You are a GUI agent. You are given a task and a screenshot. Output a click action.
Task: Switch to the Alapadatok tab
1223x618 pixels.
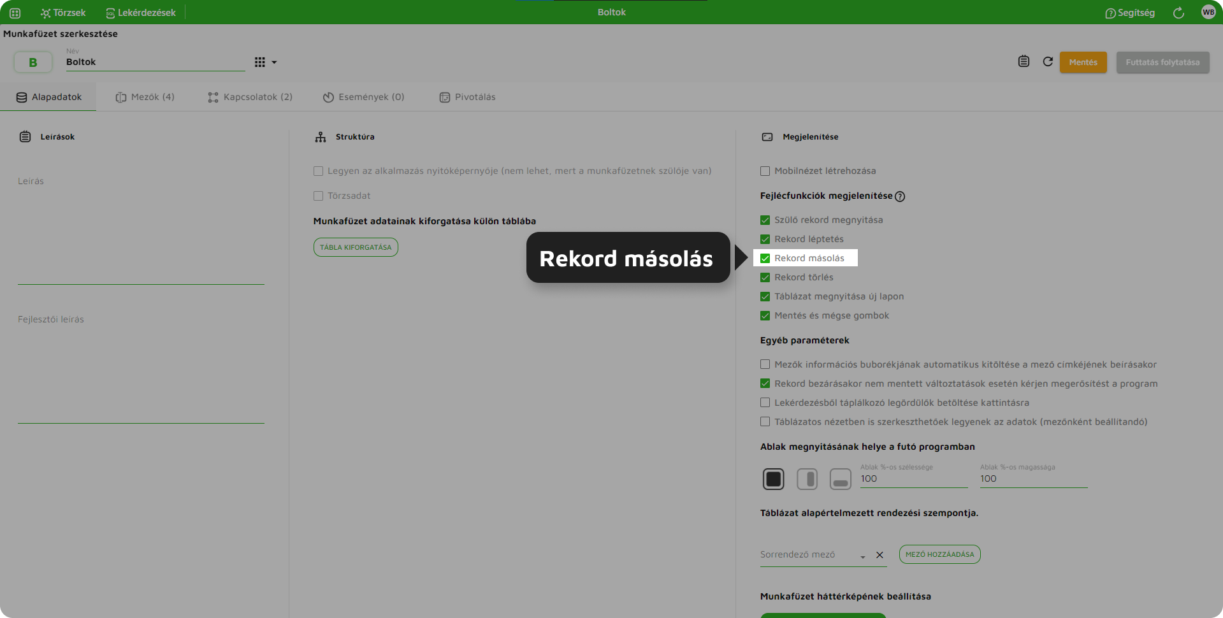point(48,97)
